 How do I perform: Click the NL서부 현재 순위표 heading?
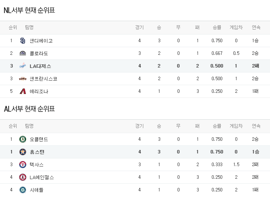coord(30,10)
